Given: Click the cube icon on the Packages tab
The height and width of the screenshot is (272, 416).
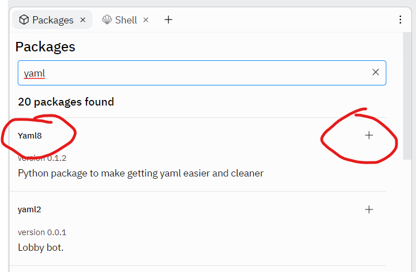Looking at the screenshot, I should (x=24, y=20).
